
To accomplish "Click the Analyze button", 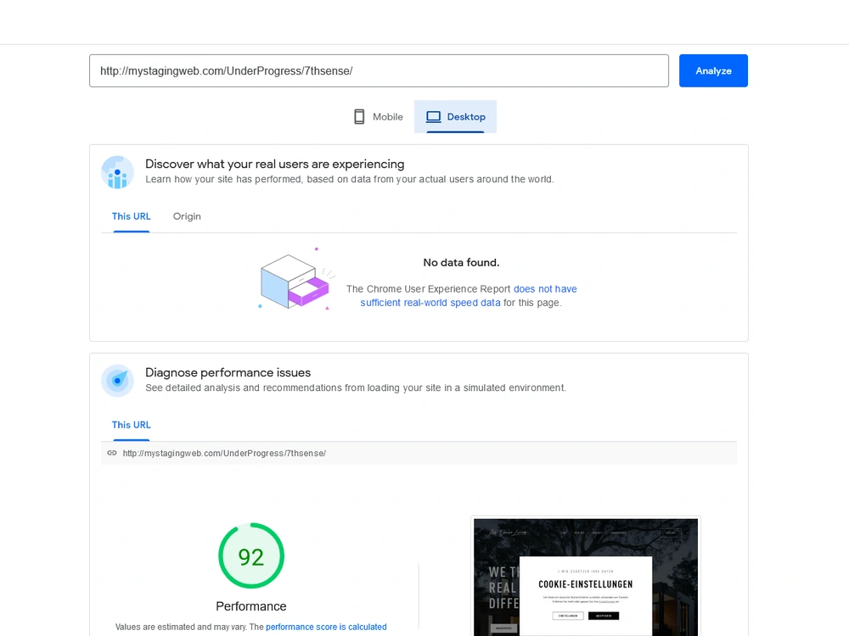I will click(713, 71).
